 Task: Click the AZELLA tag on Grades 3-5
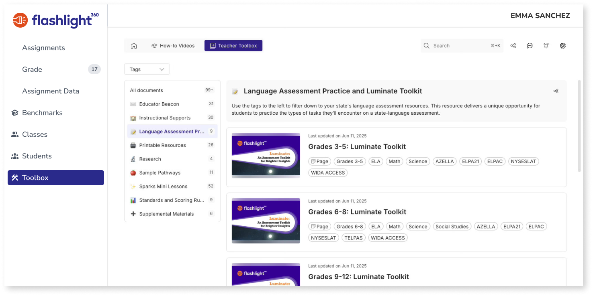click(x=445, y=162)
